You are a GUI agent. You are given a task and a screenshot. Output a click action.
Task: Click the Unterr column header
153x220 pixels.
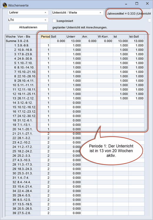[x=74, y=37]
